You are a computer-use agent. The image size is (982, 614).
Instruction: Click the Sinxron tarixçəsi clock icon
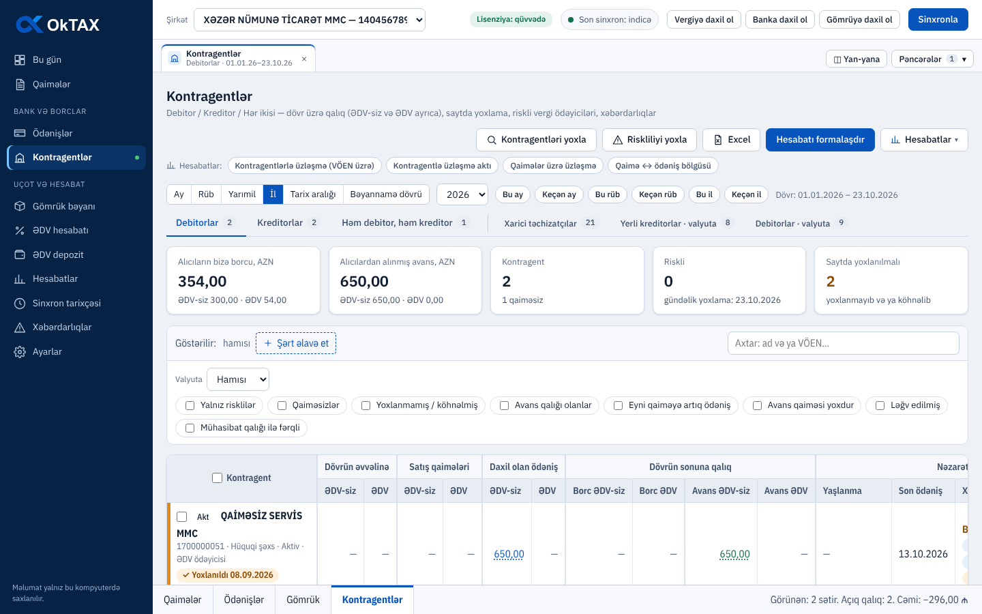tap(20, 303)
